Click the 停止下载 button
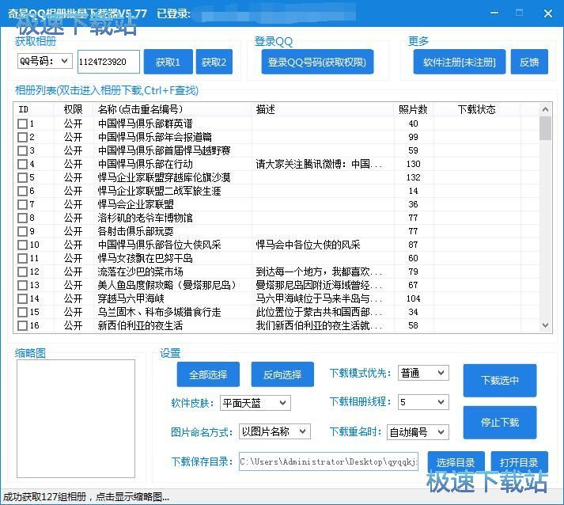 click(x=500, y=422)
